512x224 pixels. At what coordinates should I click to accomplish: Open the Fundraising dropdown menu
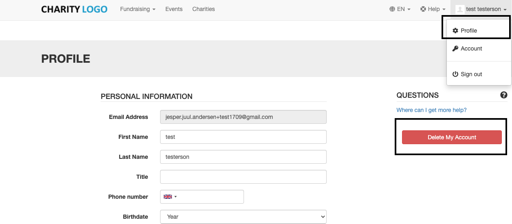[x=138, y=9]
